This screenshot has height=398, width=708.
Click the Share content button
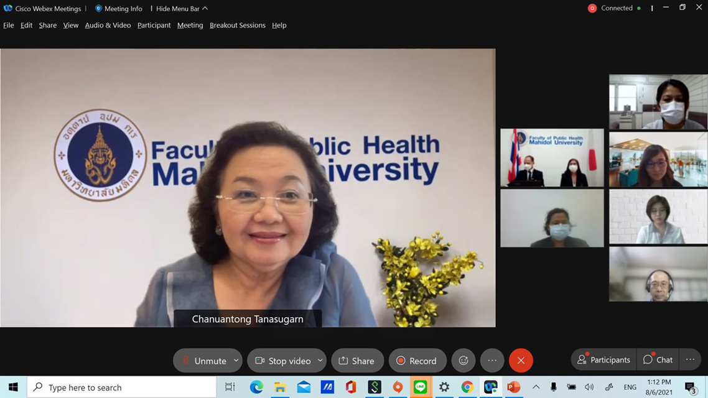(357, 361)
